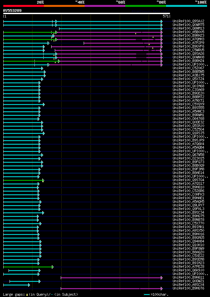The image size is (210, 297).
Task: Click the AV553289 query name label
Action: (x=12, y=11)
